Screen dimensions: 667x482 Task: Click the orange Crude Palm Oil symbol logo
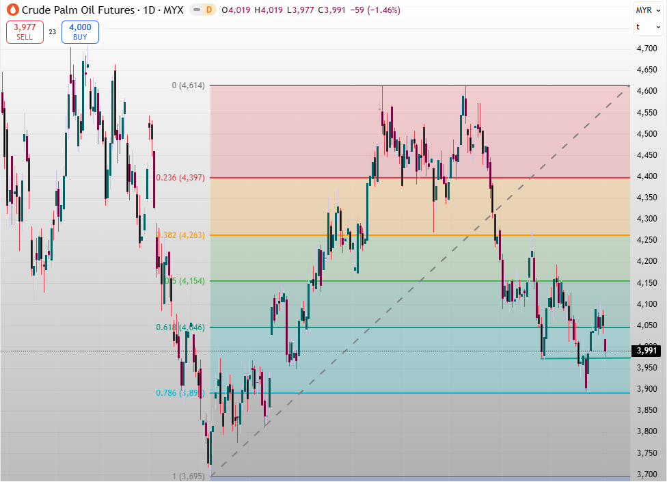coord(12,10)
